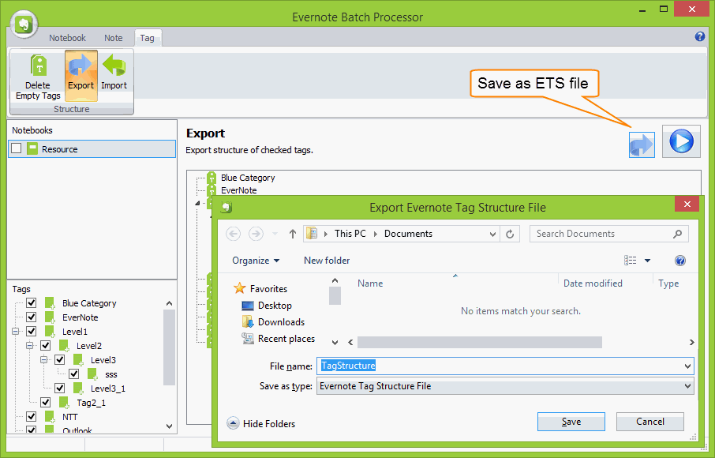Open the view options dropdown arrow
The image size is (715, 458).
point(647,261)
